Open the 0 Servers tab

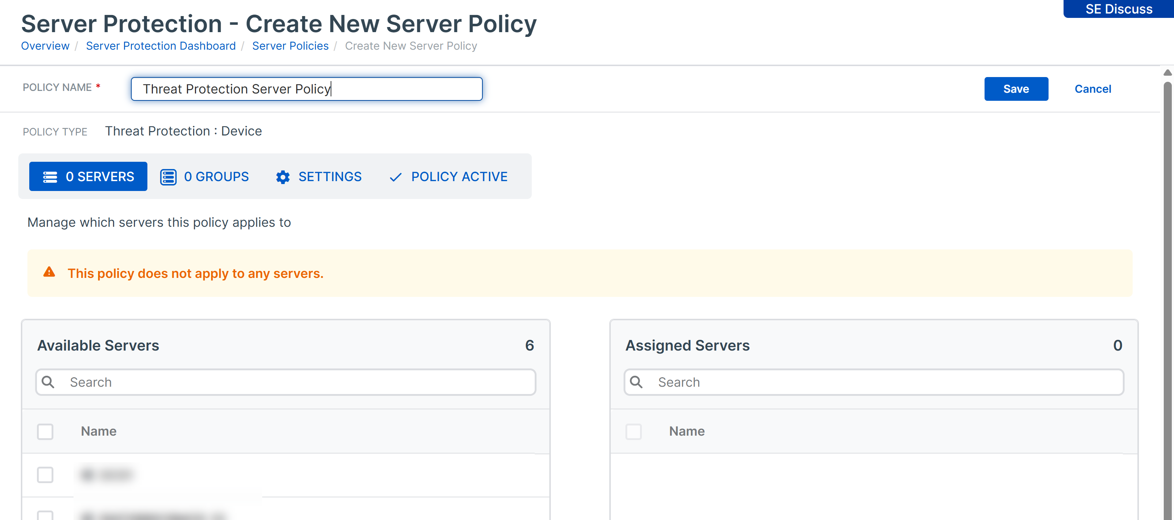click(88, 176)
